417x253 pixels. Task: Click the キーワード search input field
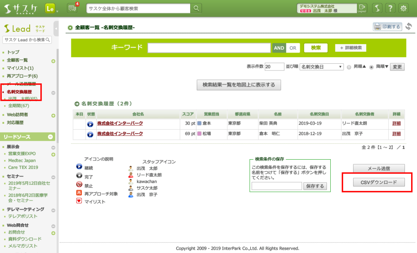pos(208,48)
